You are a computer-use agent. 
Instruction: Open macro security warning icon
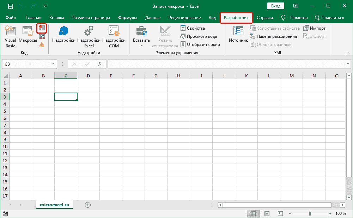(42, 45)
